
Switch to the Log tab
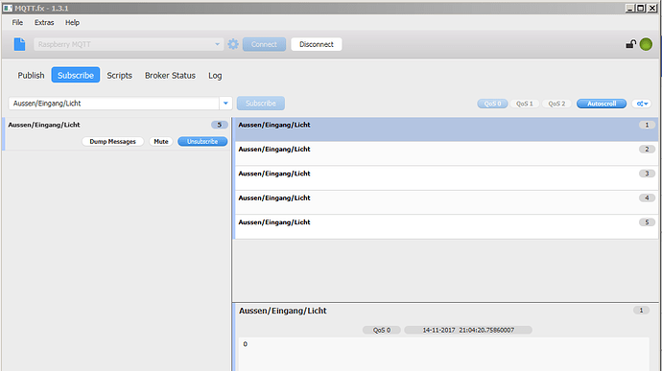(215, 75)
